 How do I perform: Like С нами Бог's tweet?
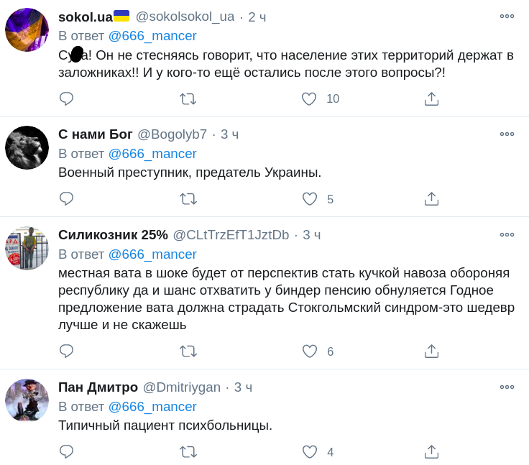click(309, 199)
